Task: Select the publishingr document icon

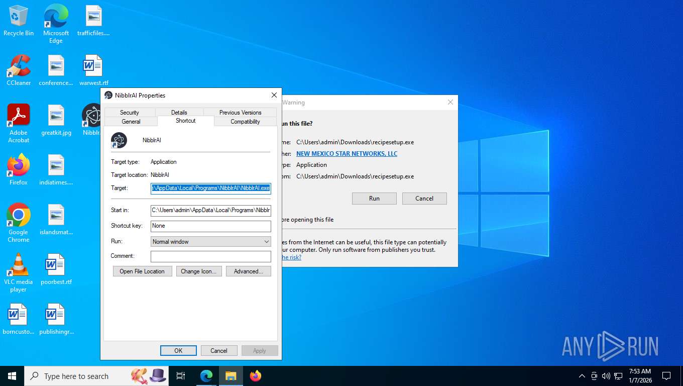Action: tap(56, 319)
